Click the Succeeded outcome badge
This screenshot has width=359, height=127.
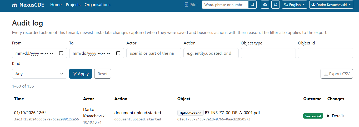(313, 116)
